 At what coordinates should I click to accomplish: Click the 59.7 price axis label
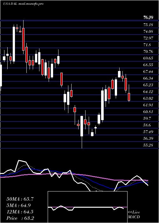pyautogui.click(x=147, y=118)
